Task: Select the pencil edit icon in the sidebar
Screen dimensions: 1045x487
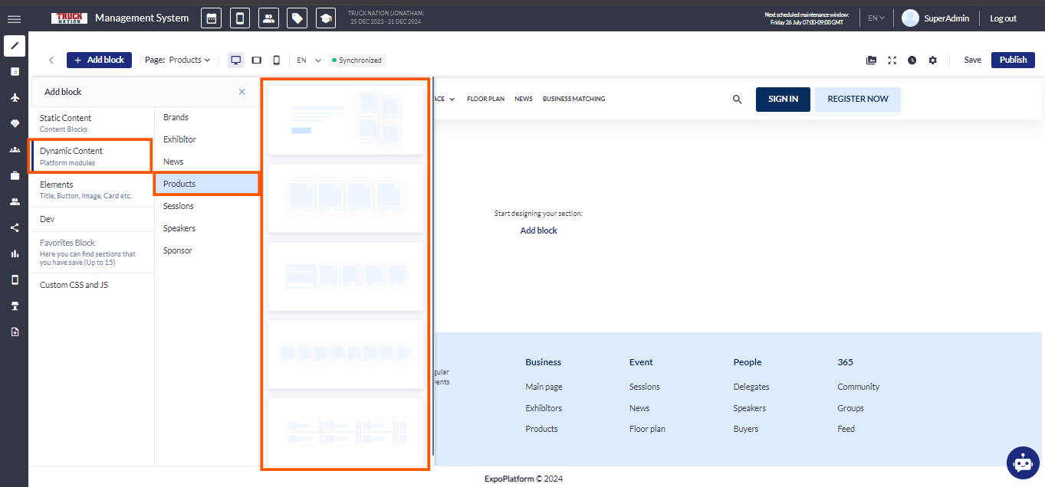Action: point(15,46)
